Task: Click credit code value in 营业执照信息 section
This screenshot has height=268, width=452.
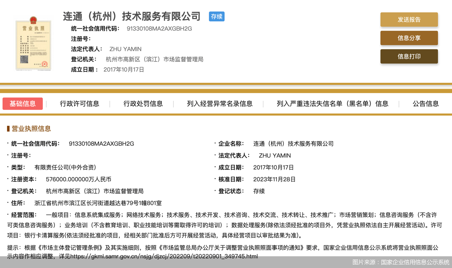Action: [x=102, y=144]
